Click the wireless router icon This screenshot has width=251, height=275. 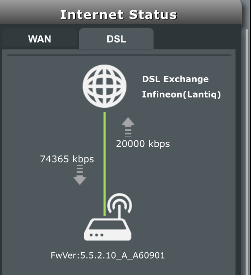tap(108, 217)
